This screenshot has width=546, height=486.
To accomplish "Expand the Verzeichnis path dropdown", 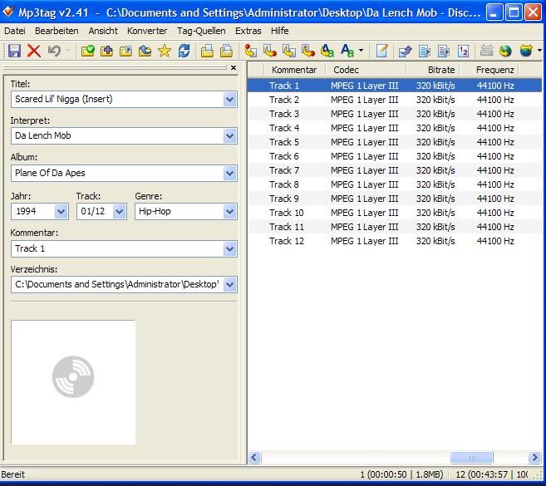I will pos(230,285).
